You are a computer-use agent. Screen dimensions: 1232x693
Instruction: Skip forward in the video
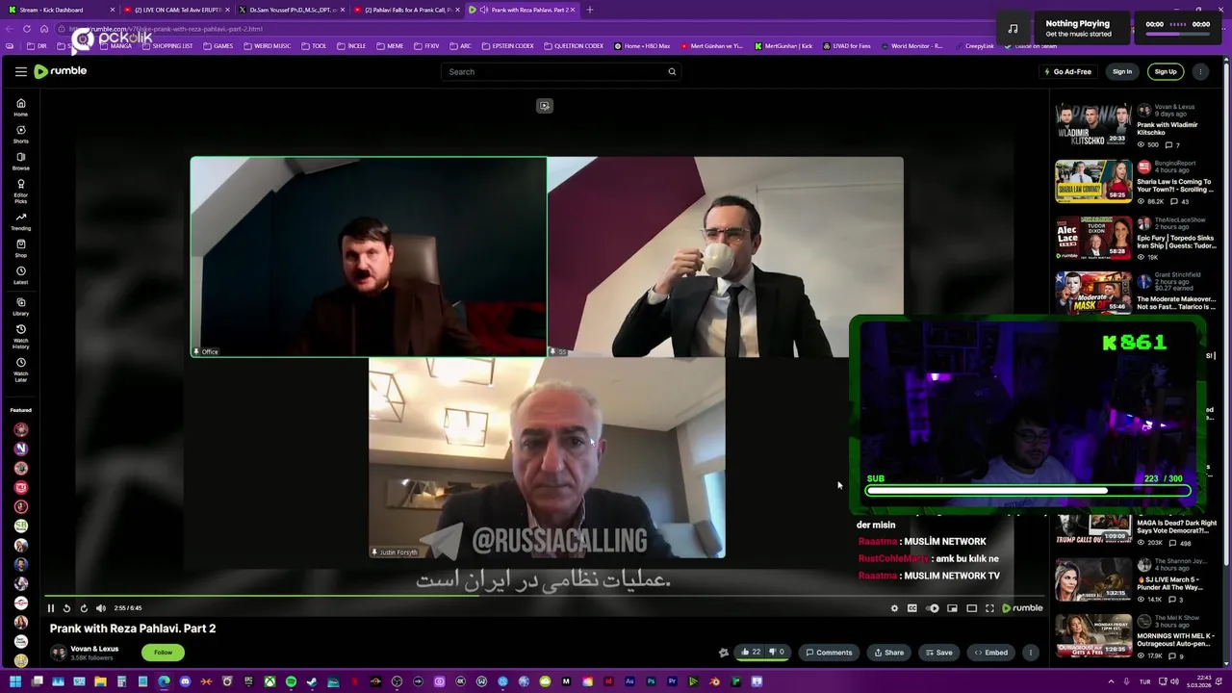pos(84,608)
